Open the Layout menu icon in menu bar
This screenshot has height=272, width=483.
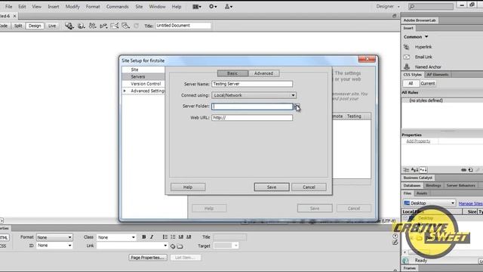coord(196,7)
